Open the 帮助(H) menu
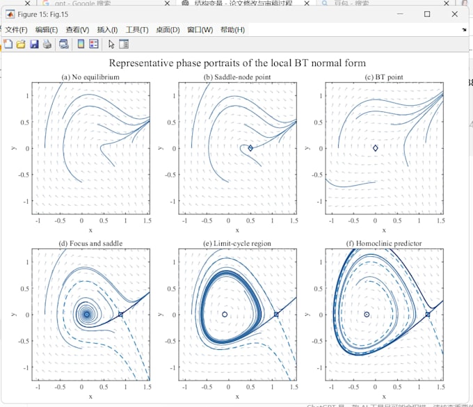Screen dimensions: 473x407 tap(232, 30)
